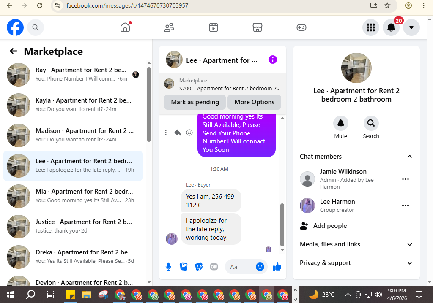Open the Facebook logo home link
This screenshot has height=303, width=433.
(x=15, y=27)
